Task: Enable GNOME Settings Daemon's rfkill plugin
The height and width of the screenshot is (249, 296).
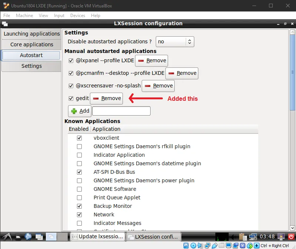Action: coord(79,146)
